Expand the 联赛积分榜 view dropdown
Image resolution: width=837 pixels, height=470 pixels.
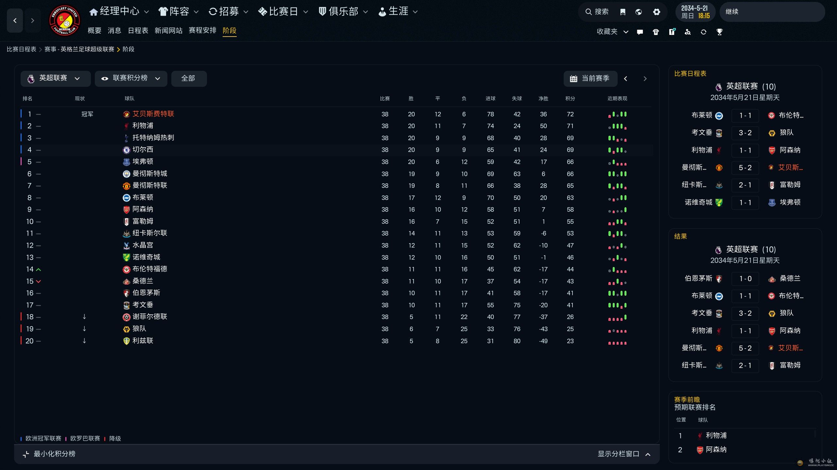[131, 78]
